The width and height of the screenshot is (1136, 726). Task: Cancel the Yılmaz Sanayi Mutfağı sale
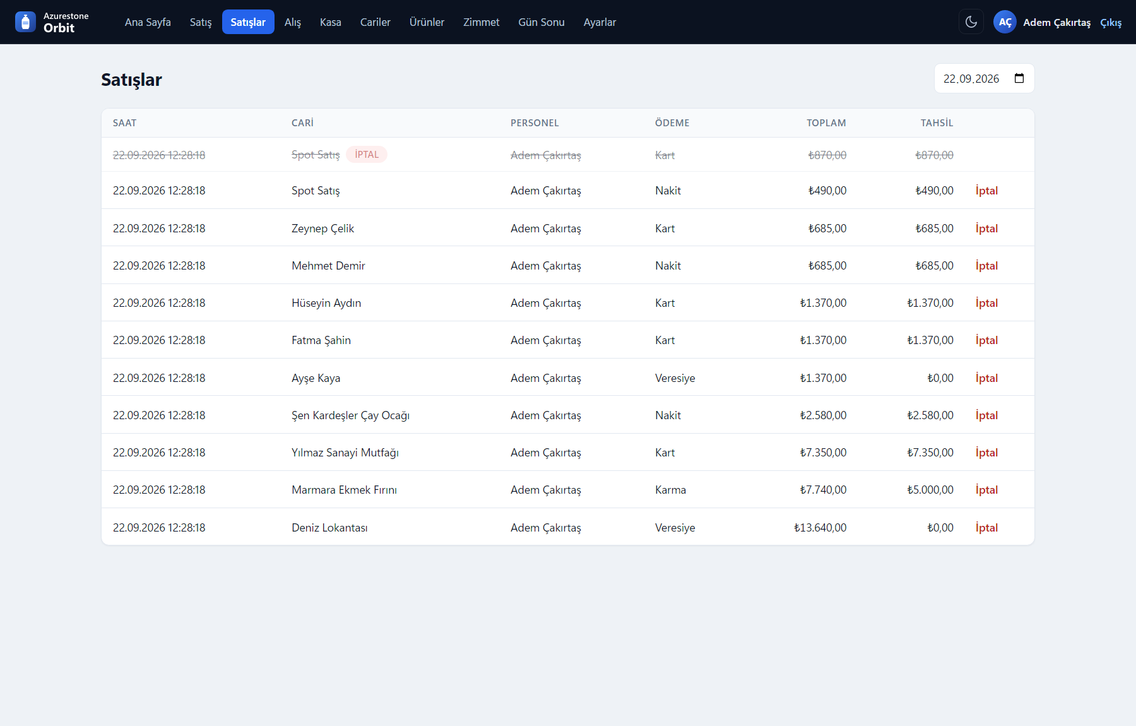pyautogui.click(x=986, y=453)
